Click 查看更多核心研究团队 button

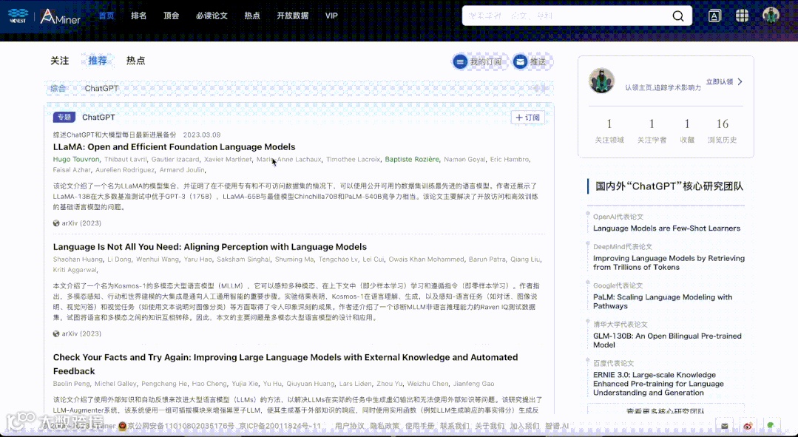666,410
